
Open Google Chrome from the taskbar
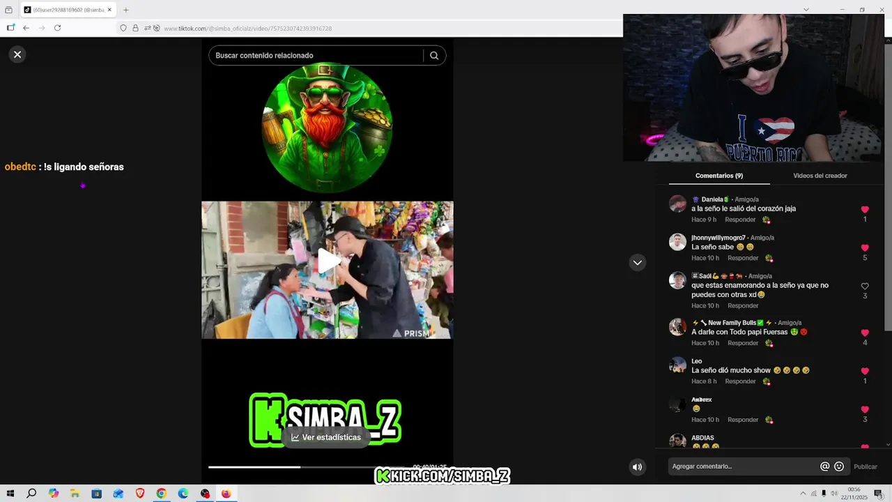coord(161,494)
